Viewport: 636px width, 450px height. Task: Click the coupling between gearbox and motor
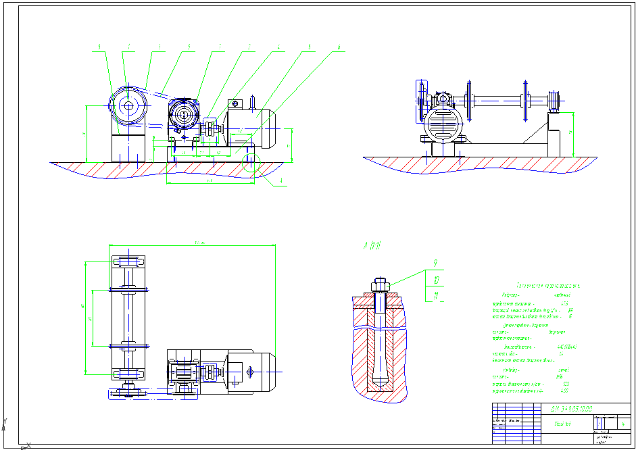[210, 128]
